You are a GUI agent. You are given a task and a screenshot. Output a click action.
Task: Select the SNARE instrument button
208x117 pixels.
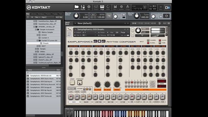coord(86,102)
